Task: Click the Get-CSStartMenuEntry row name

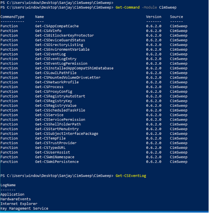Action: 57,129
